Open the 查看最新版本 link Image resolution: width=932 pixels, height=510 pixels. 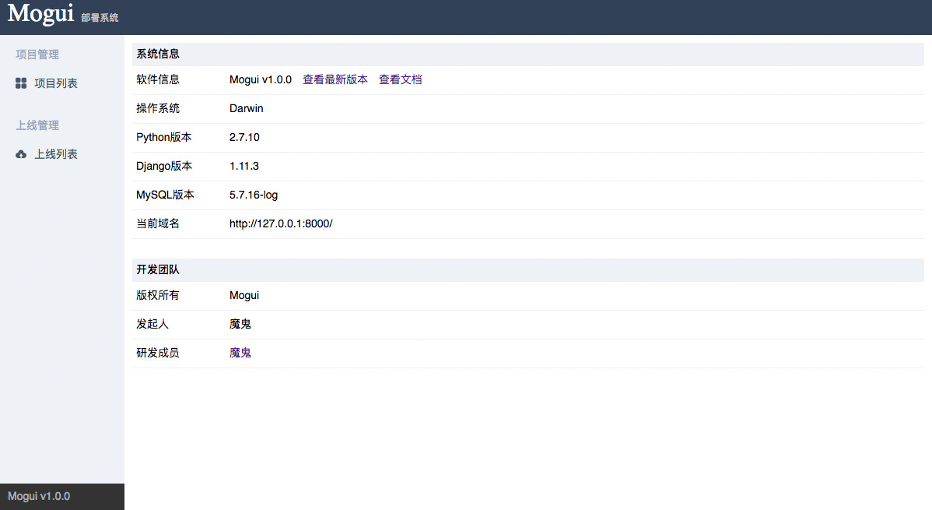coord(335,79)
